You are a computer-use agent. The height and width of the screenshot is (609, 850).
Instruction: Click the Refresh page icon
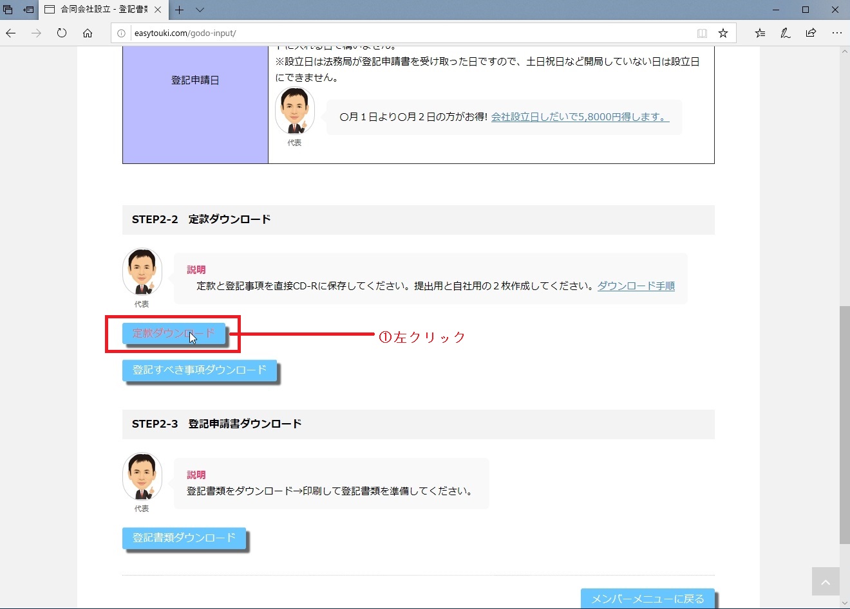(x=62, y=33)
